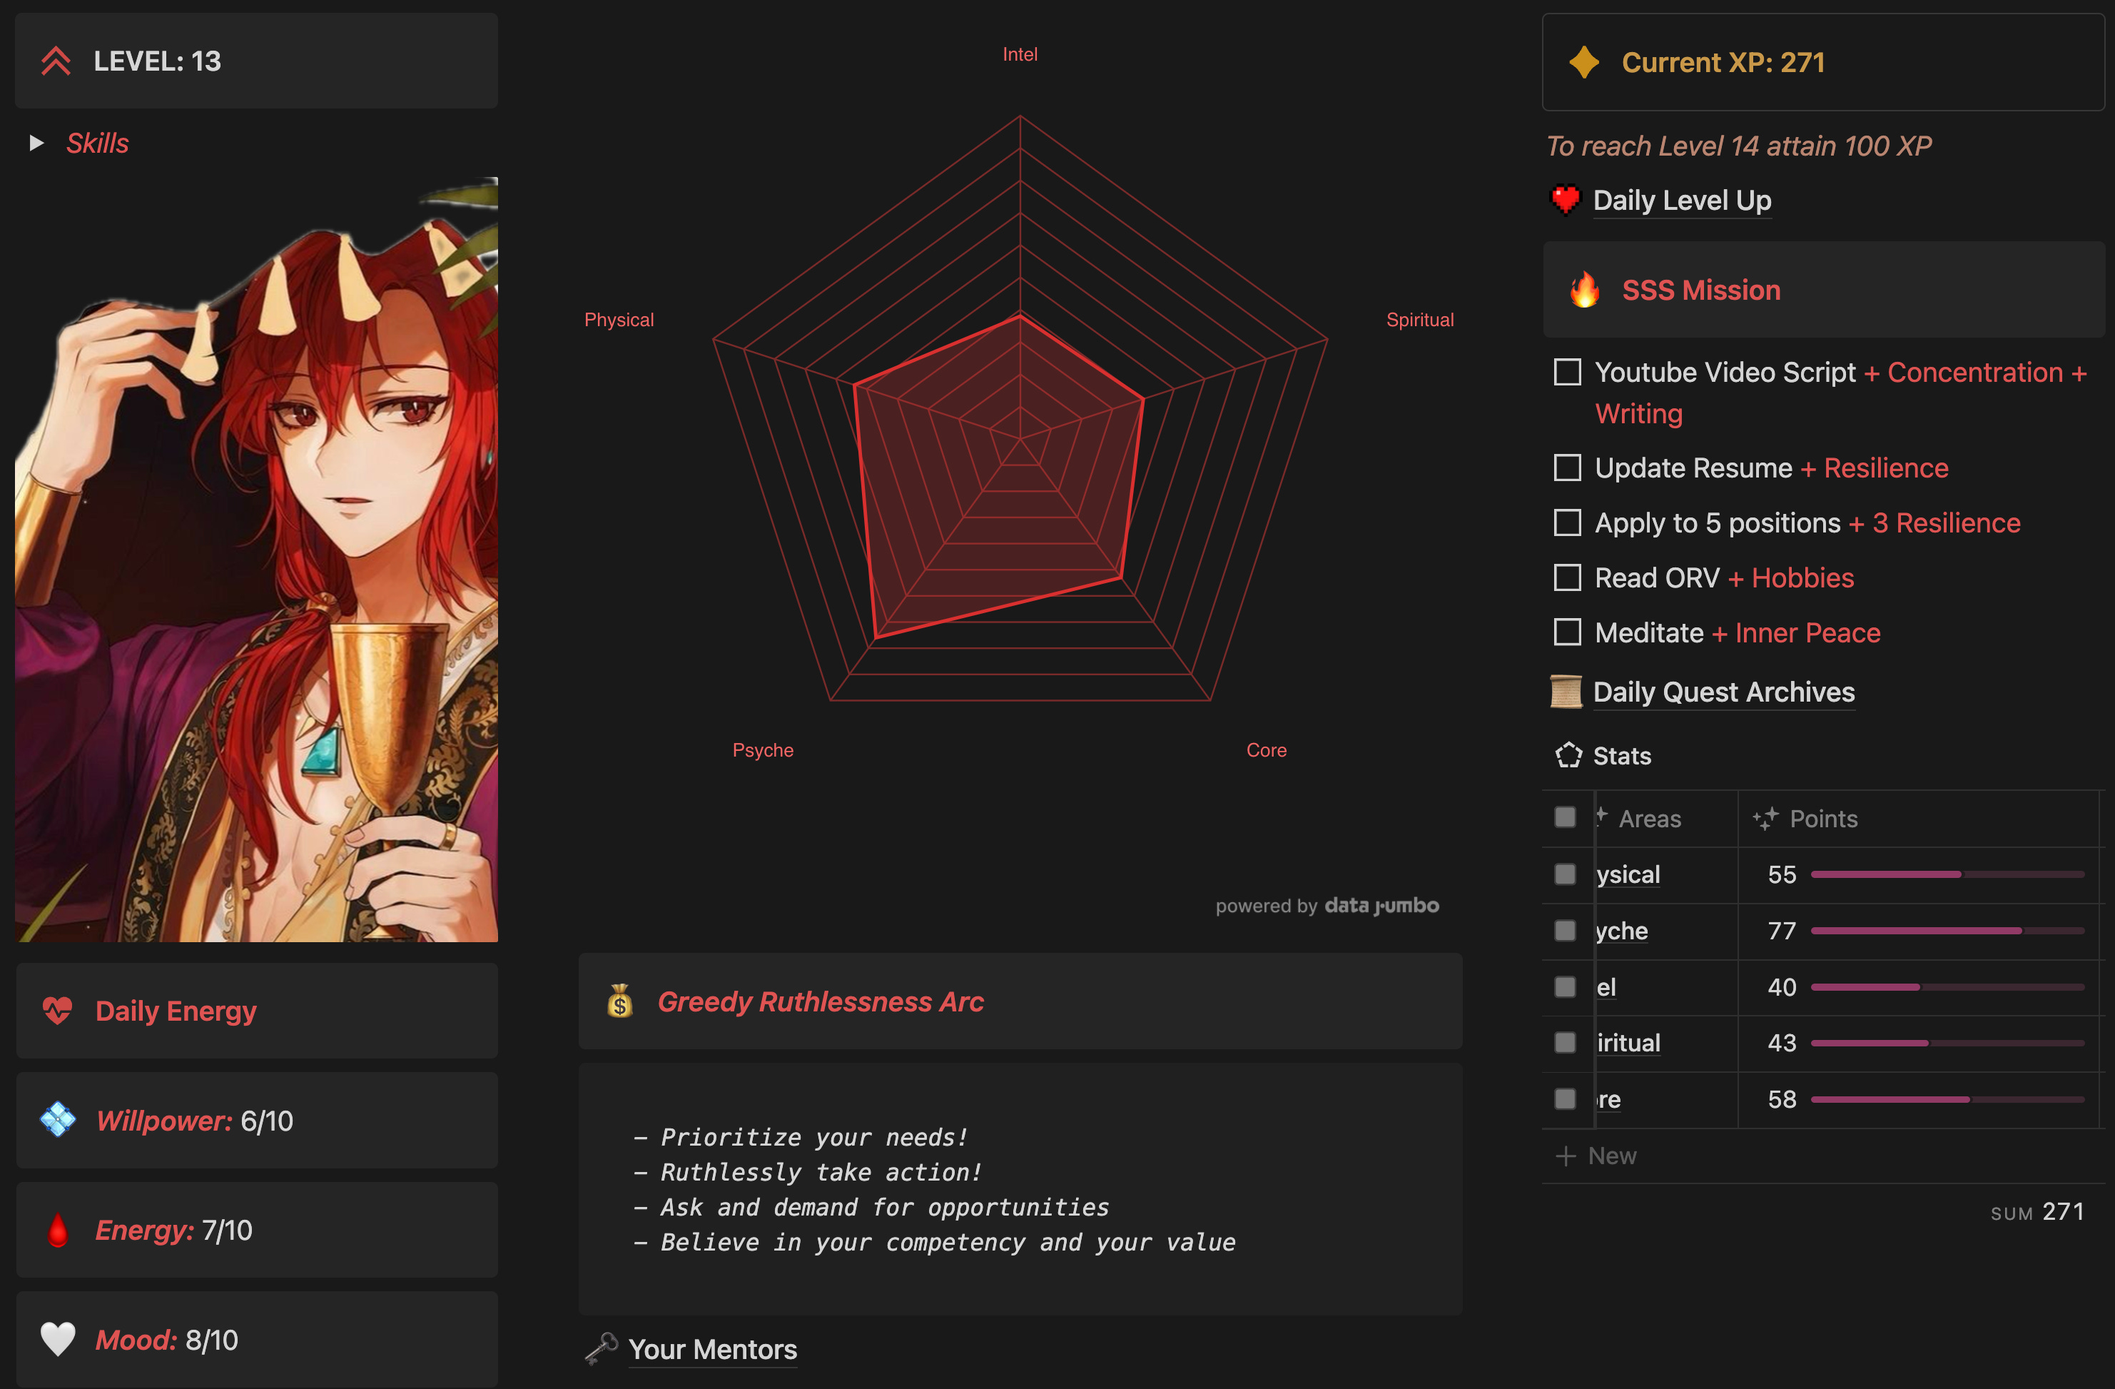This screenshot has height=1389, width=2115.
Task: Check the Update Resume task
Action: 1568,468
